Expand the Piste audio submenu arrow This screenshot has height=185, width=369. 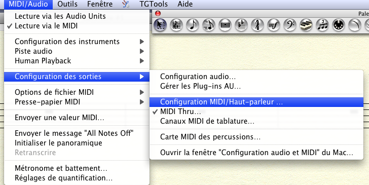142,51
